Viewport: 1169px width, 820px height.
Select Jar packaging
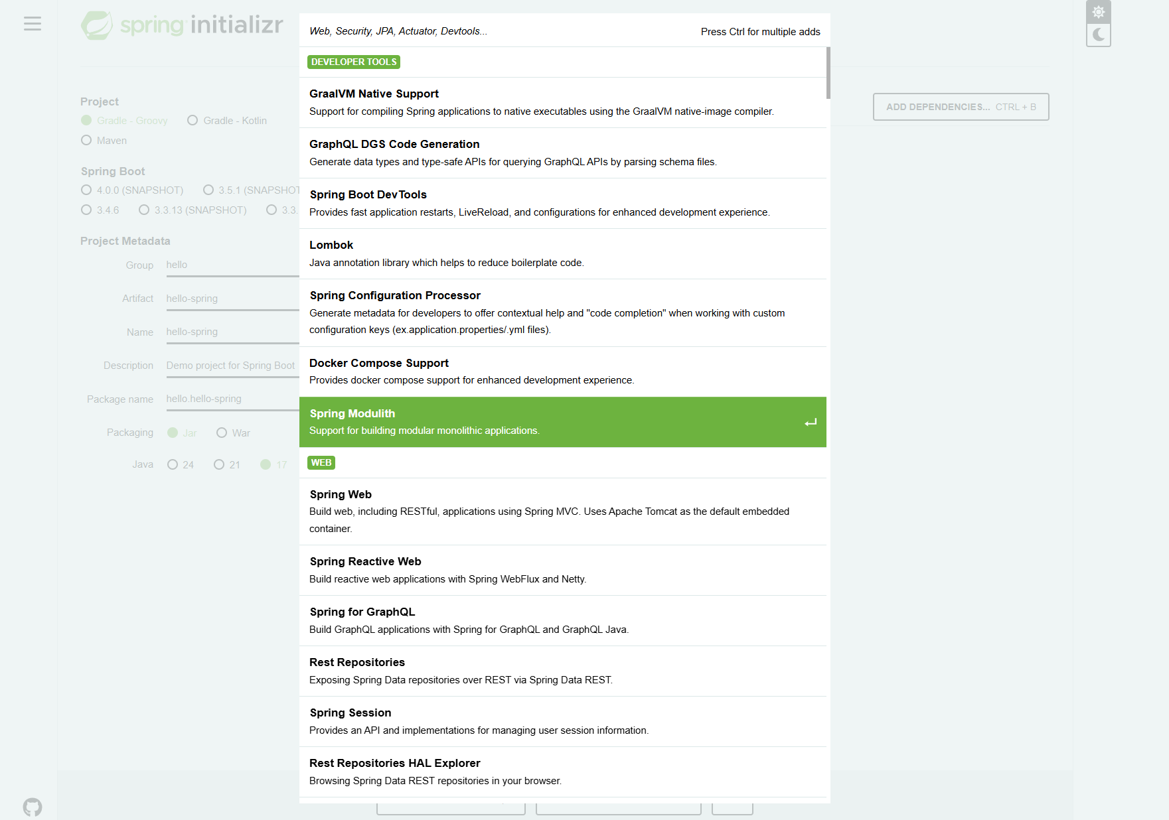tap(182, 433)
